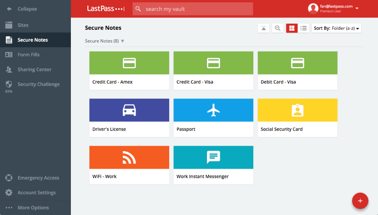The image size is (378, 215).
Task: Open the user account dropdown menu
Action: [357, 9]
